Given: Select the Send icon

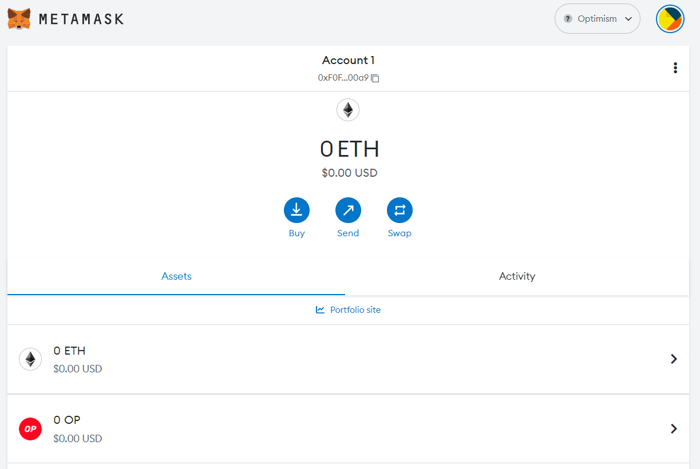Looking at the screenshot, I should coord(348,210).
